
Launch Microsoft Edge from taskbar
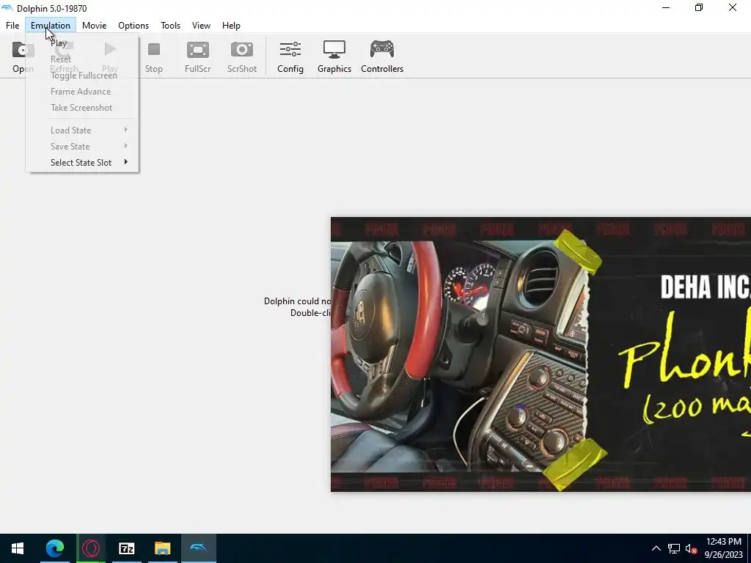pyautogui.click(x=54, y=548)
